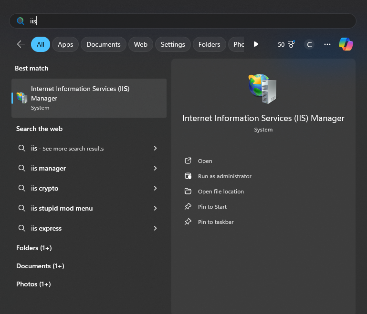Image resolution: width=367 pixels, height=314 pixels.
Task: Click the 'Best match' heading
Action: point(31,68)
